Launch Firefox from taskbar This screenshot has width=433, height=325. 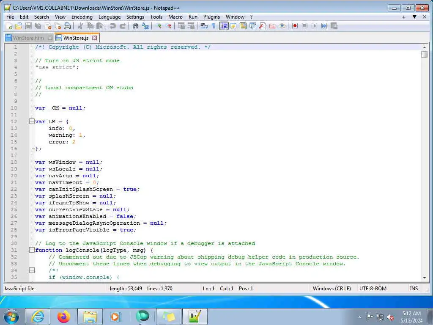[64, 317]
